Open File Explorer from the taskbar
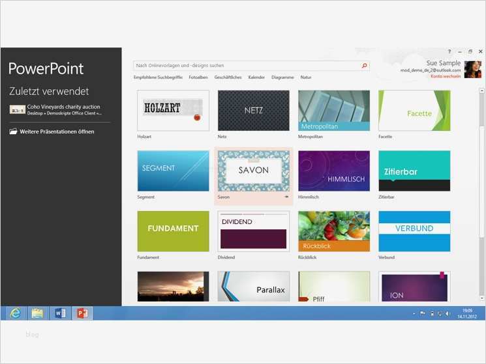The height and width of the screenshot is (364, 486). coord(37,313)
